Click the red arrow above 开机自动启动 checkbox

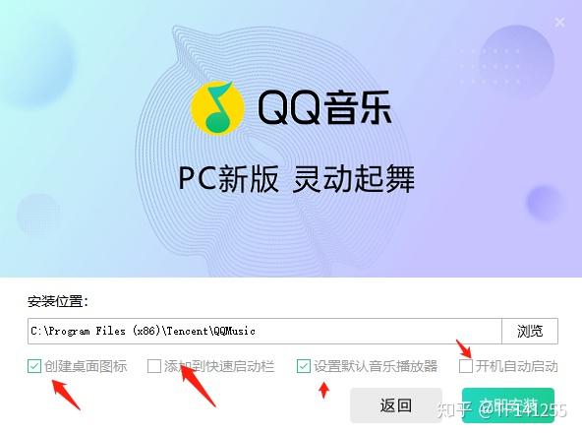463,348
